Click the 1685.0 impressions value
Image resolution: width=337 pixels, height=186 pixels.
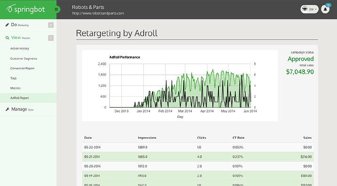tap(142, 157)
